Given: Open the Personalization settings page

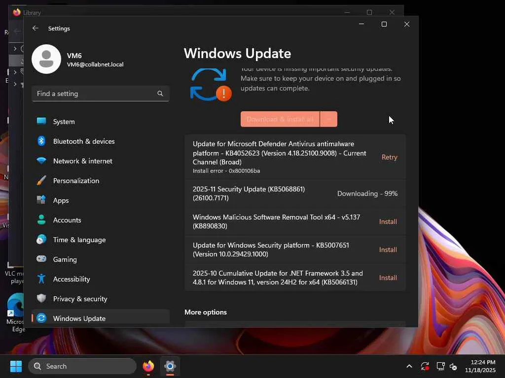Looking at the screenshot, I should tap(101, 181).
